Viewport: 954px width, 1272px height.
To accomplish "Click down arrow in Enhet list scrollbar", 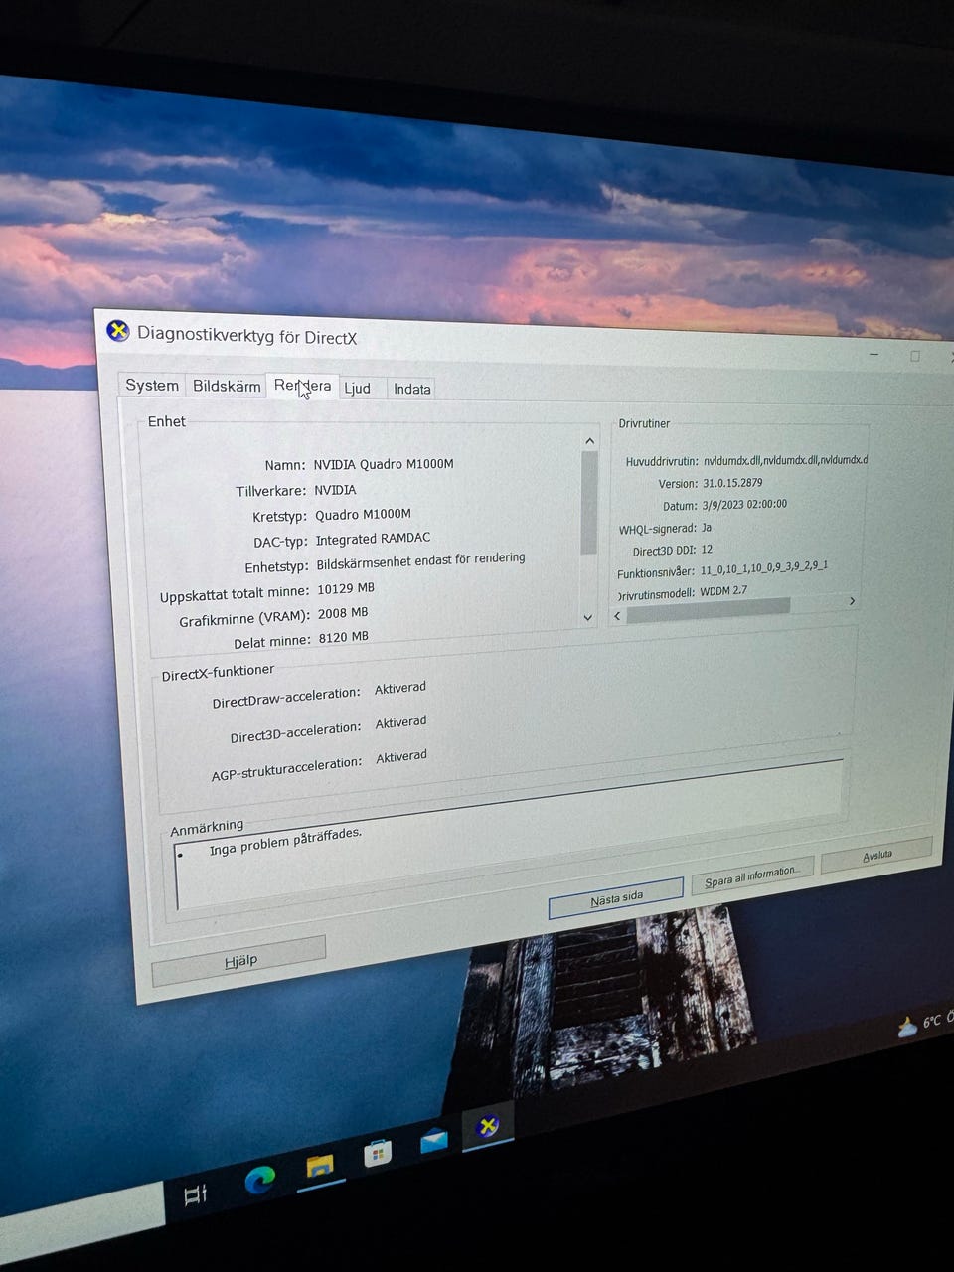I will coord(588,618).
